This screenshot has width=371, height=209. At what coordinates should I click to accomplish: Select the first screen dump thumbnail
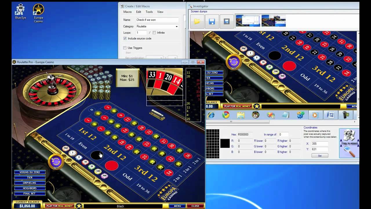248,21
